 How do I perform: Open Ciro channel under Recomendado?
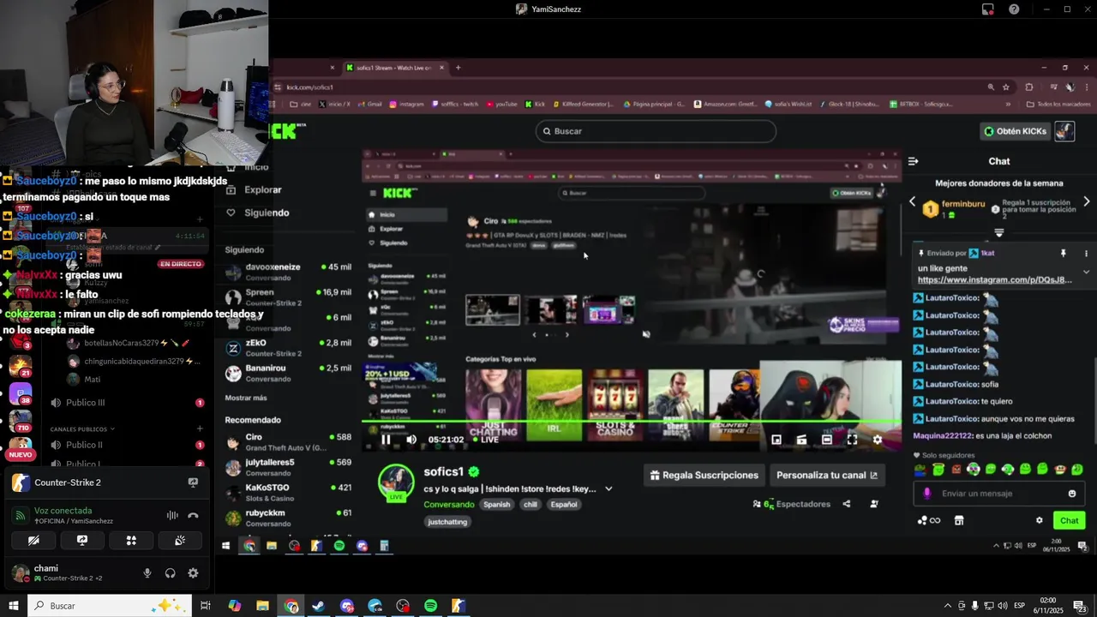[x=288, y=441]
